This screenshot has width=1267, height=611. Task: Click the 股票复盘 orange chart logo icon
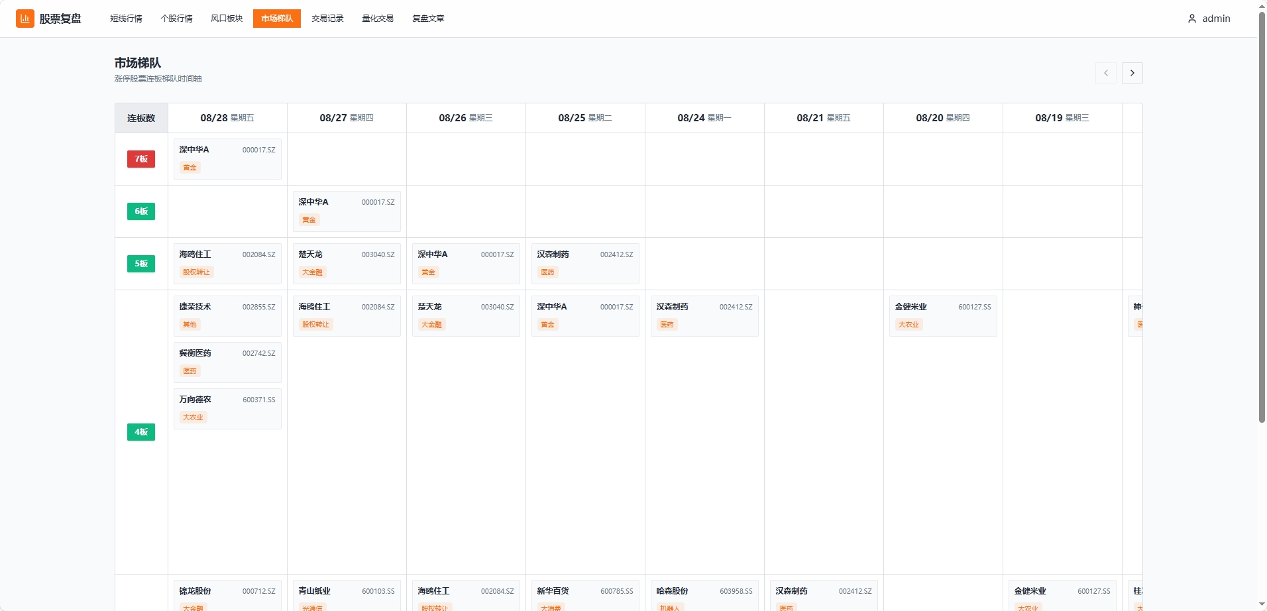[x=25, y=19]
